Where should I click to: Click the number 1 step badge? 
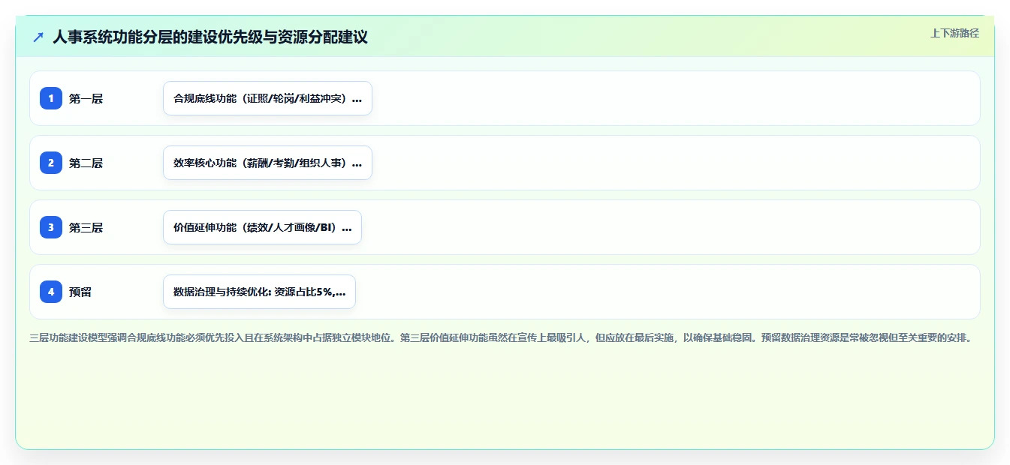[x=51, y=98]
